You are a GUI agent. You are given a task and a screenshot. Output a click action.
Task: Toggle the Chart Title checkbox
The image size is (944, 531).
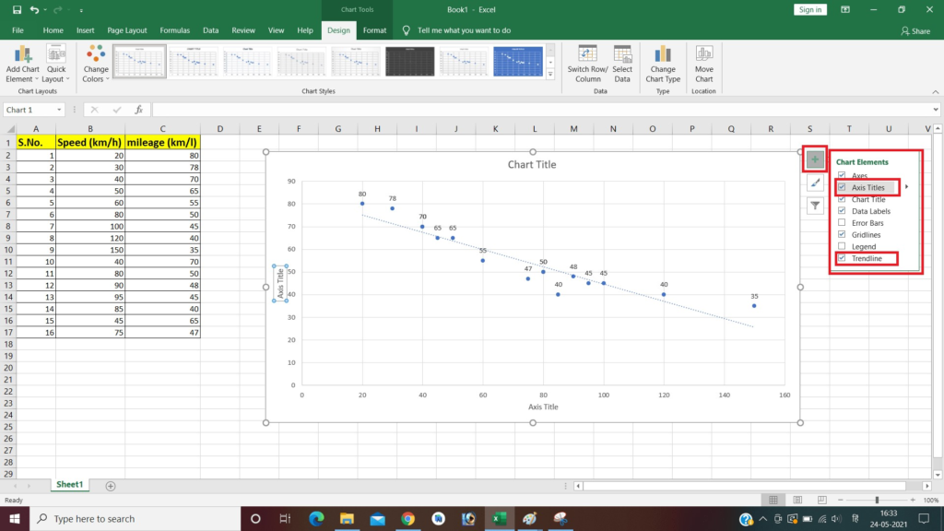pos(842,199)
